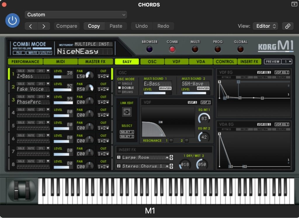Switch to the OSC tab
This screenshot has width=299, height=218.
click(152, 62)
